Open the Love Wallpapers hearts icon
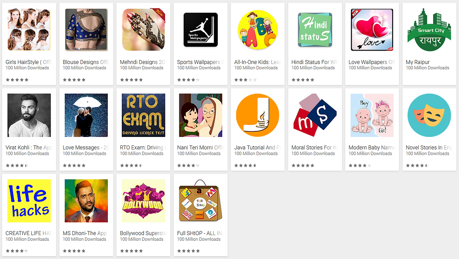The height and width of the screenshot is (259, 459). click(x=372, y=29)
